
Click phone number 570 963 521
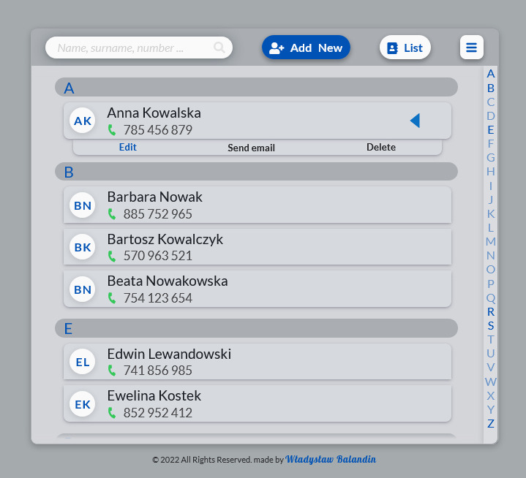point(158,256)
